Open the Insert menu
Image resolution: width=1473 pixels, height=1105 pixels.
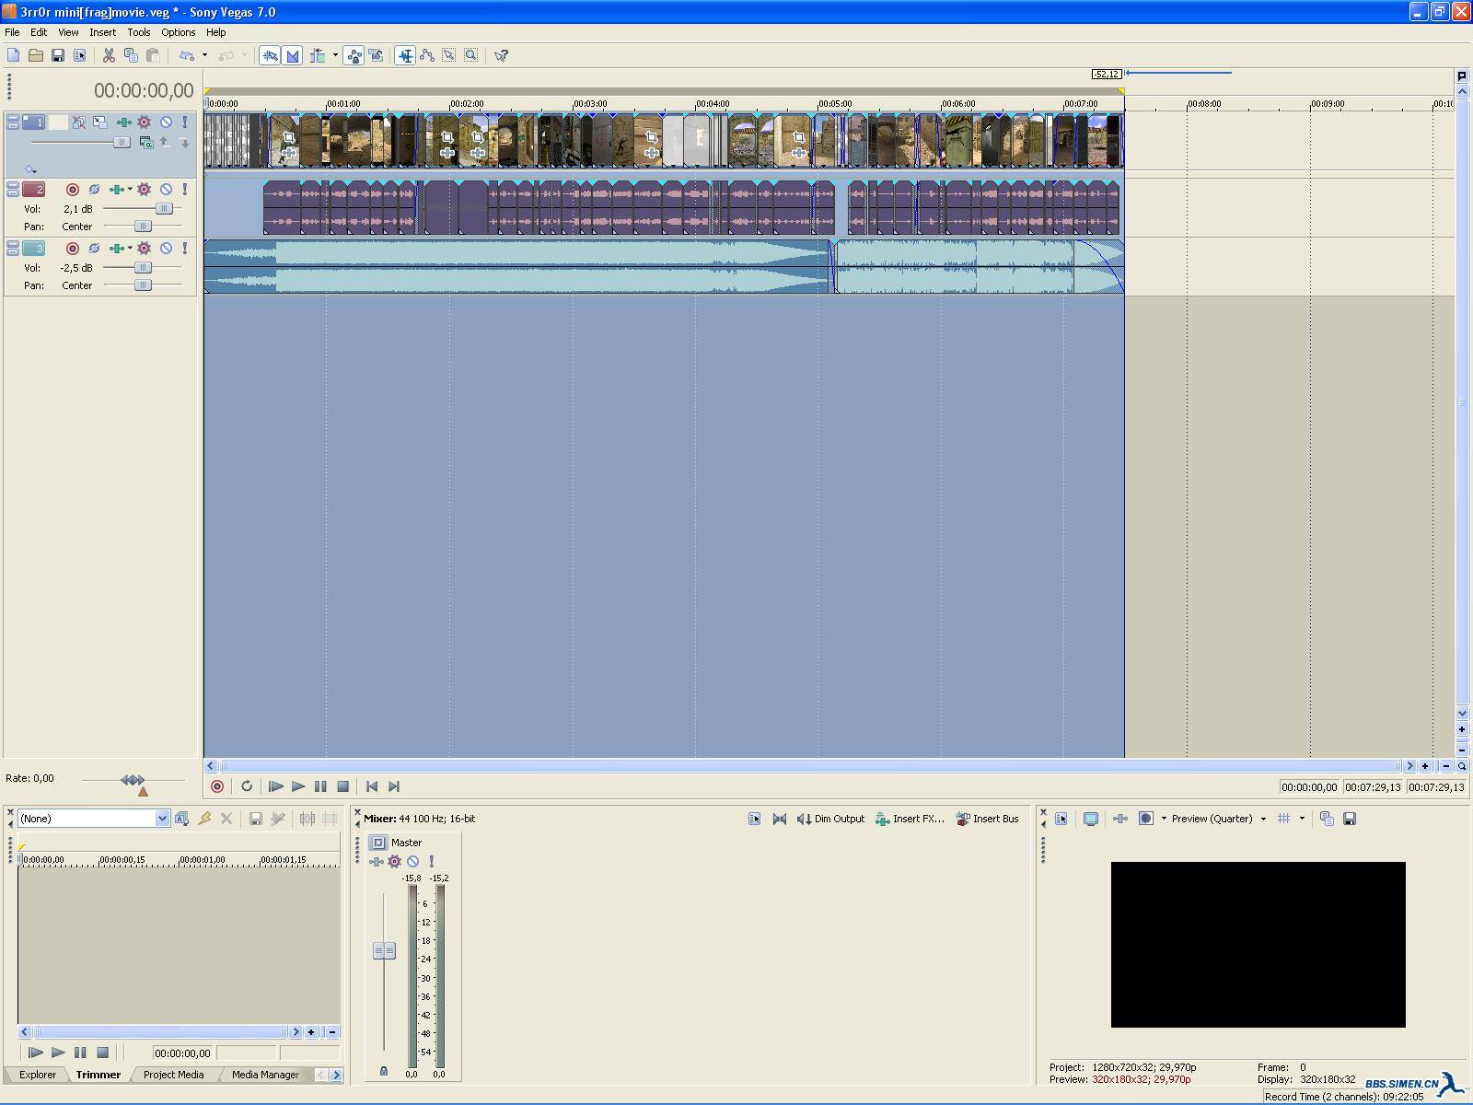click(x=102, y=32)
